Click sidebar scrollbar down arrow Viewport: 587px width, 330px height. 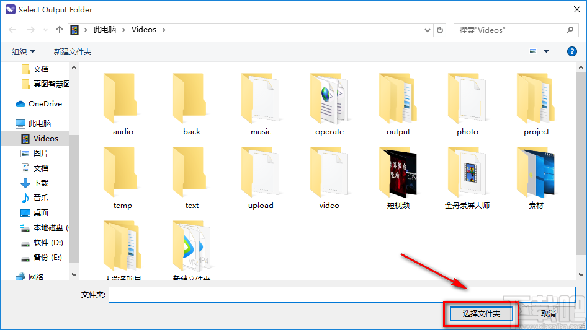point(74,275)
